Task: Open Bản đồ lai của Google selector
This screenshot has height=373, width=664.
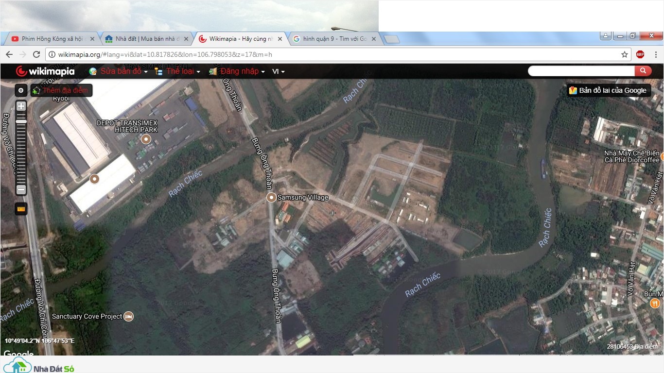Action: click(x=609, y=90)
